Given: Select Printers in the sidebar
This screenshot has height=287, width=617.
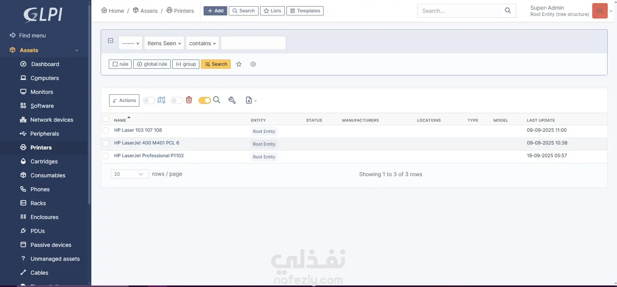Looking at the screenshot, I should click(x=41, y=148).
